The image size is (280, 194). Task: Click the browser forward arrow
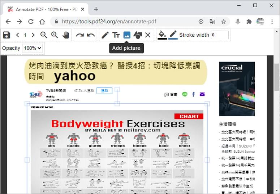pos(20,22)
